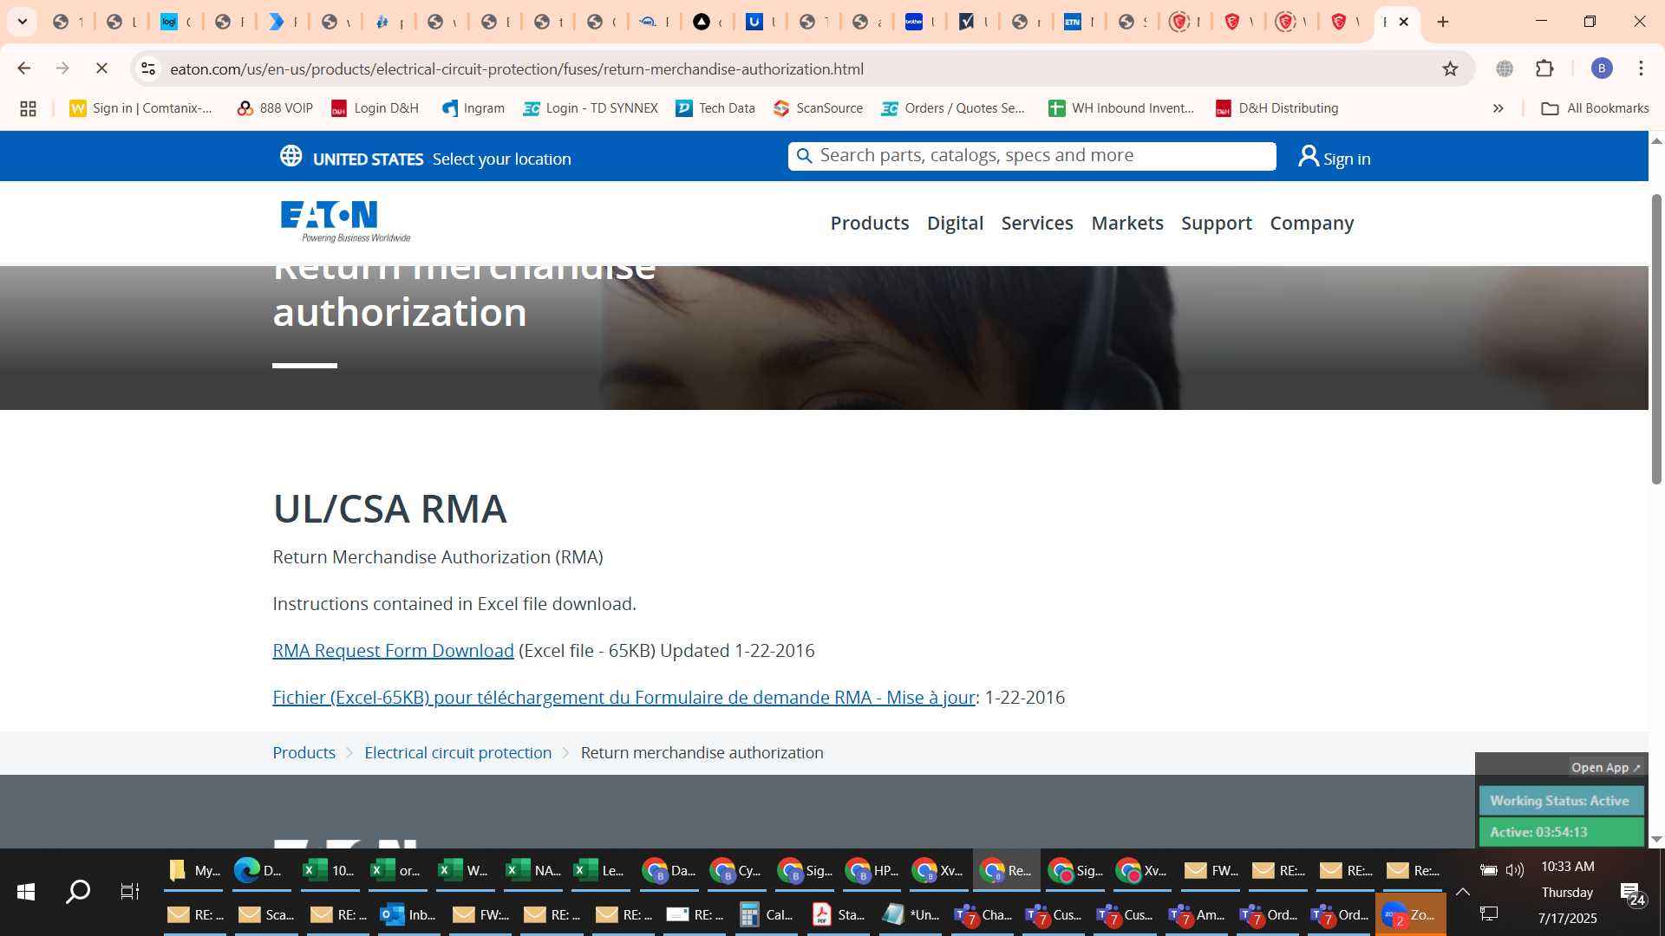Open the Orders / Quotes Se... bookmark

pos(953,108)
